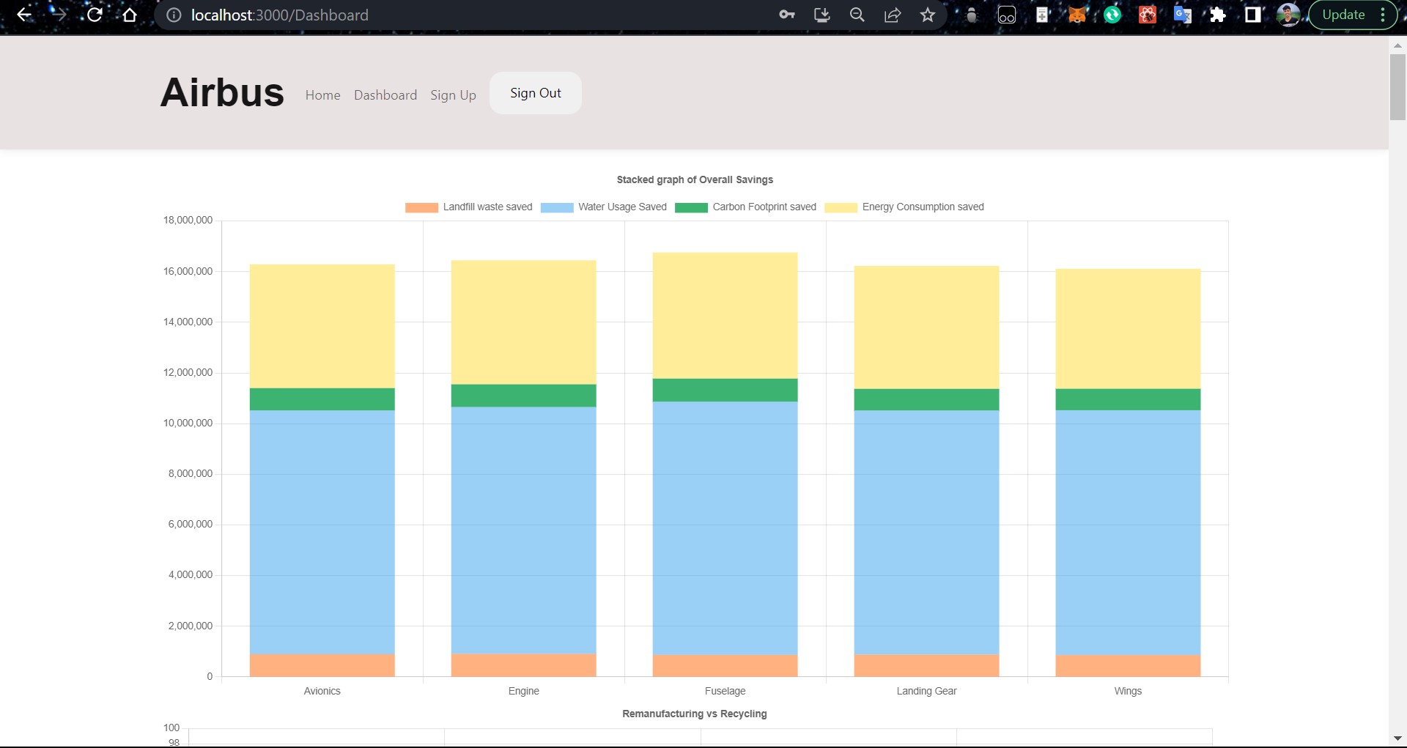This screenshot has height=748, width=1407.
Task: Open the Dashboard nav link
Action: [x=385, y=95]
